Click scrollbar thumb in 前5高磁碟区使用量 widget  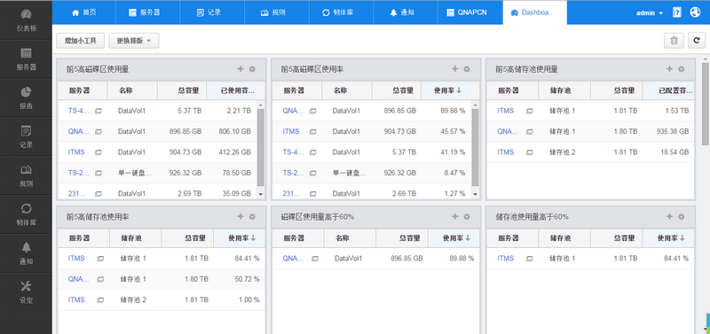coord(260,147)
